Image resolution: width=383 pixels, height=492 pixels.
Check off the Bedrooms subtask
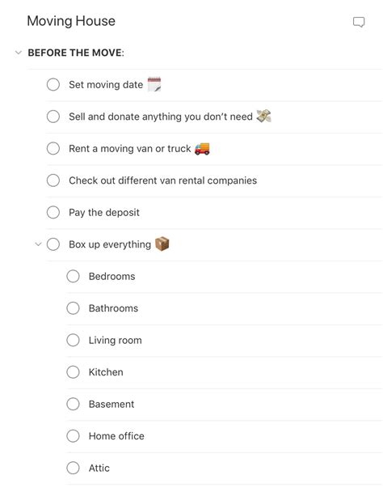(x=73, y=276)
